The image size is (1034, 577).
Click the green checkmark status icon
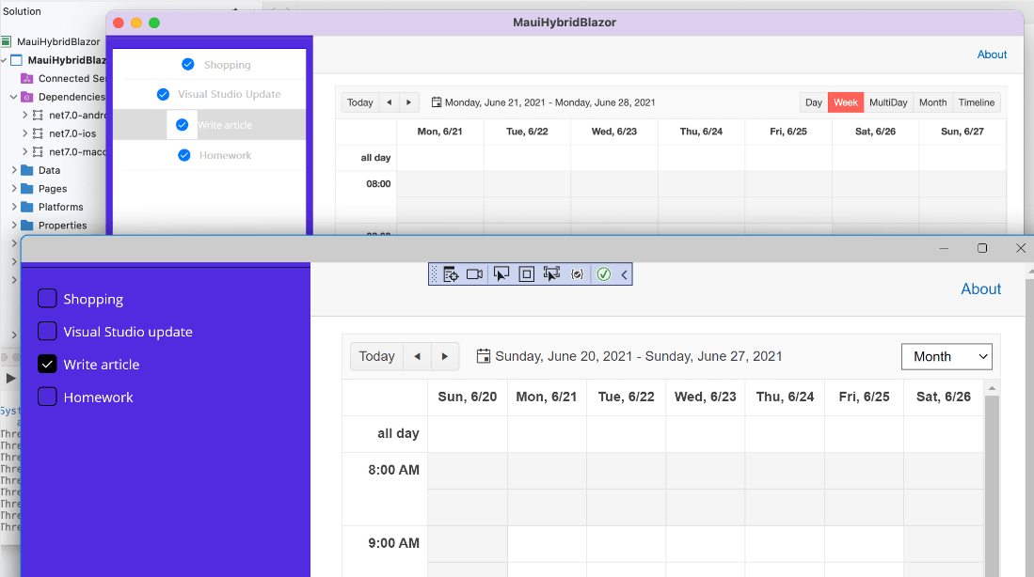pyautogui.click(x=603, y=274)
